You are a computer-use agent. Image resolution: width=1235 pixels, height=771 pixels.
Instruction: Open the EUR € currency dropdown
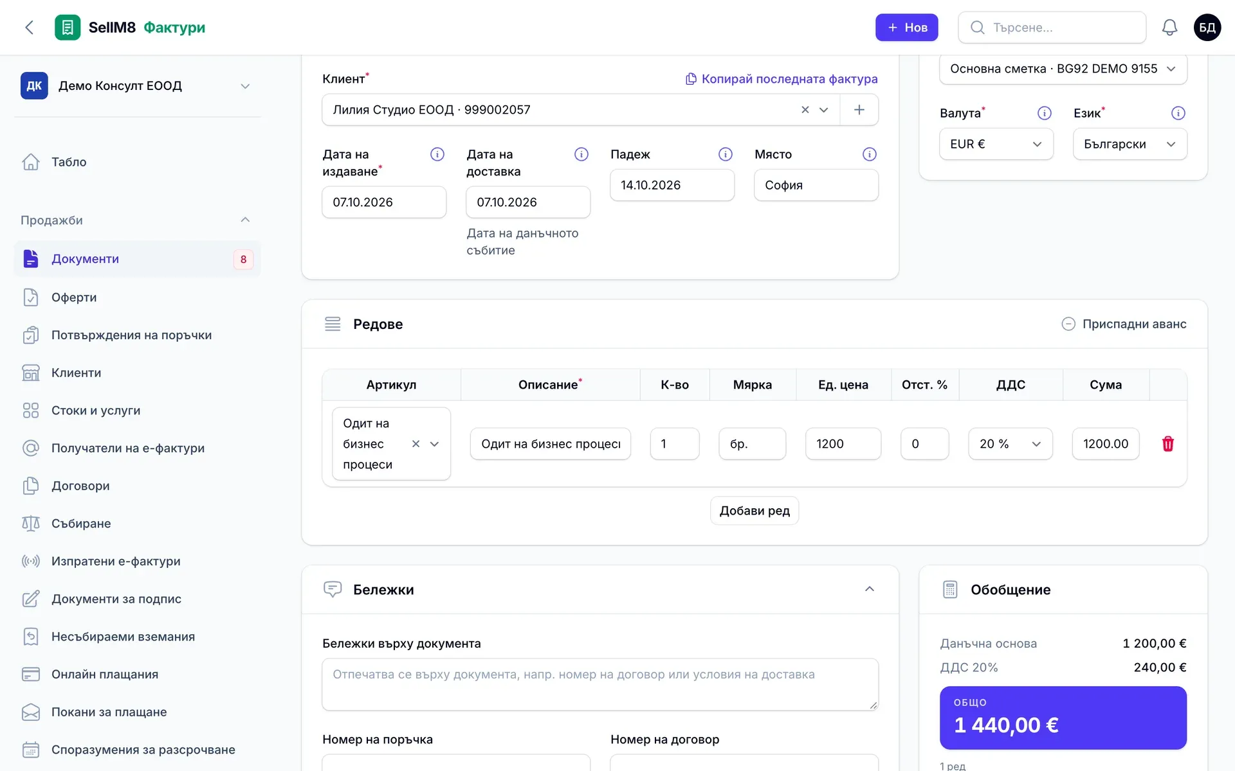click(x=996, y=144)
